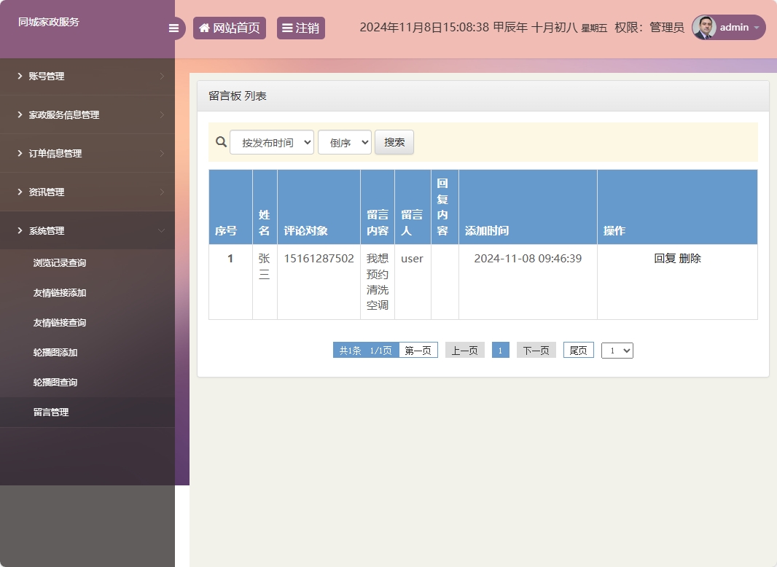The width and height of the screenshot is (777, 567).
Task: Click the magnifier search icon
Action: (220, 141)
